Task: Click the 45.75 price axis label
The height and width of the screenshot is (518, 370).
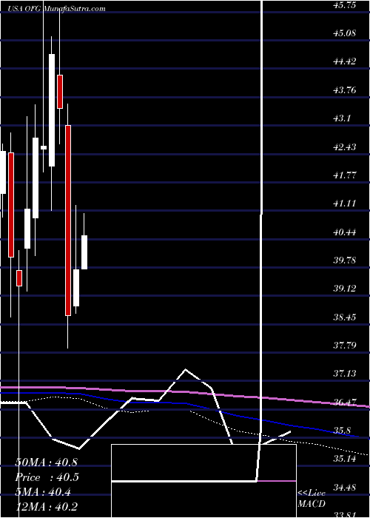Action: (x=345, y=5)
